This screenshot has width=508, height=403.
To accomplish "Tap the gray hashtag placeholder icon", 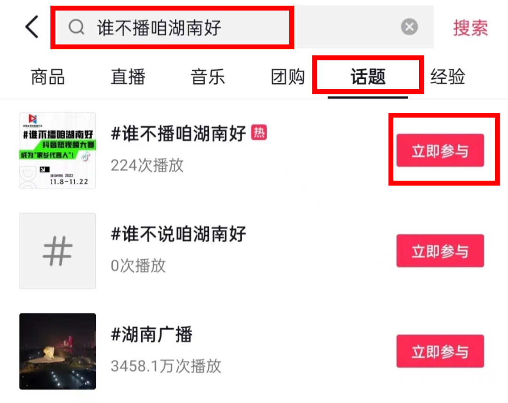I will point(58,251).
